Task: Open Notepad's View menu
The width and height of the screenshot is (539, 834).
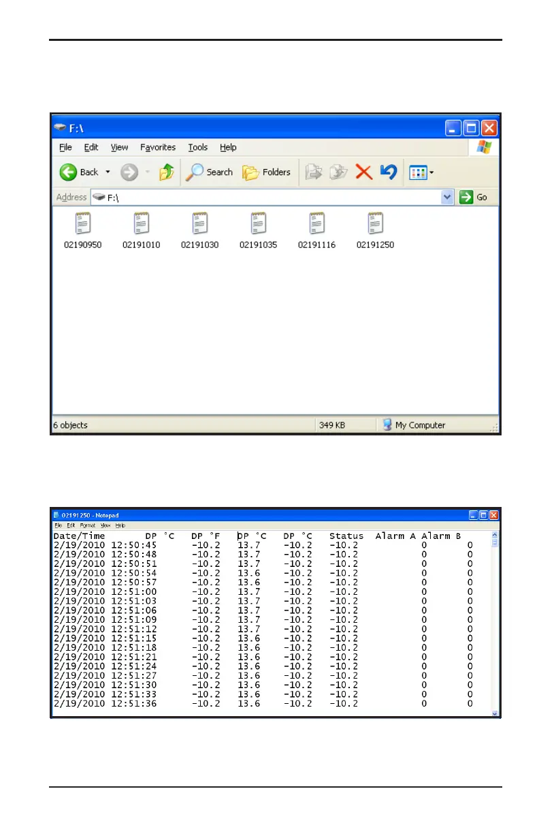Action: click(105, 526)
